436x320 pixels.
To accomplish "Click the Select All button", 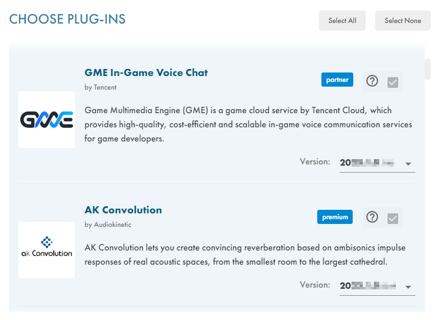I will [x=342, y=21].
